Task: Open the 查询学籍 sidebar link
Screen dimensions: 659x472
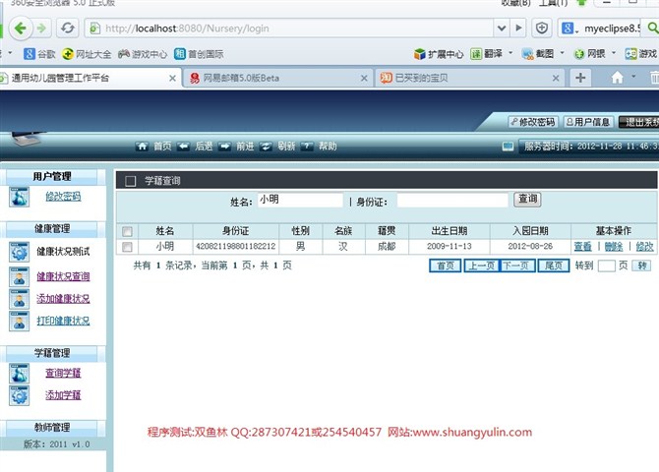Action: pyautogui.click(x=63, y=373)
